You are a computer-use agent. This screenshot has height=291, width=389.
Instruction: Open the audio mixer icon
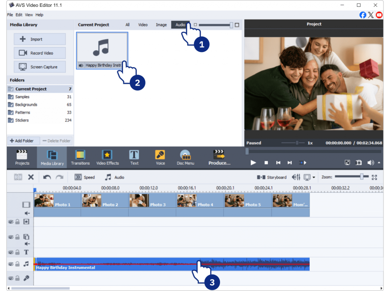coord(296,177)
